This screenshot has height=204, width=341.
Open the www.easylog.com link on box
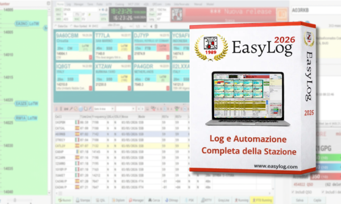pyautogui.click(x=276, y=166)
